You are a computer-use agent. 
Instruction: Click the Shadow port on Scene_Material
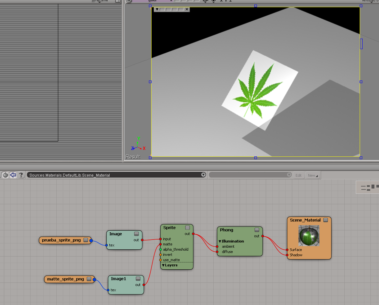click(287, 255)
